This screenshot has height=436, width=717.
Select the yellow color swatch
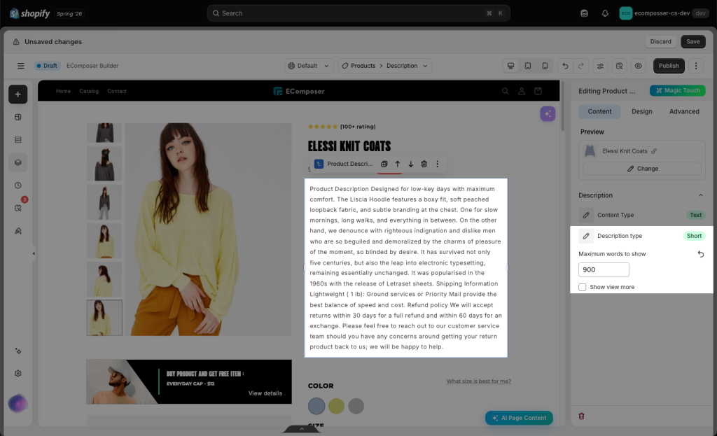[x=336, y=406]
